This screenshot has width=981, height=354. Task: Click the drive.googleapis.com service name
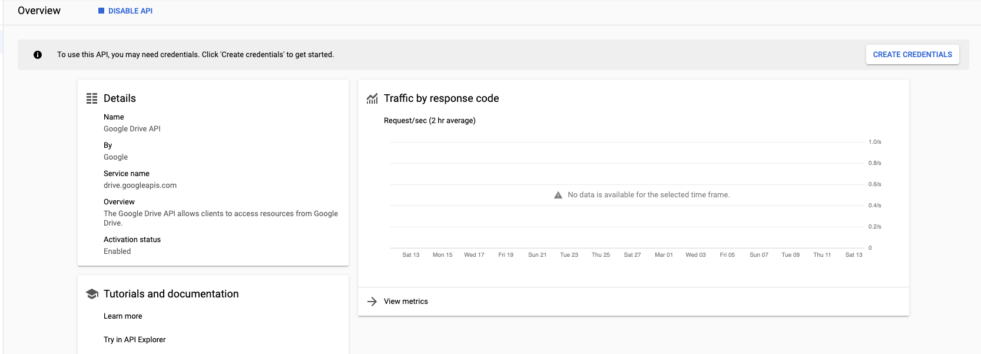pyautogui.click(x=140, y=186)
